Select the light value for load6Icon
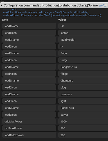This screenshot has width=108, height=141. click(83, 101)
